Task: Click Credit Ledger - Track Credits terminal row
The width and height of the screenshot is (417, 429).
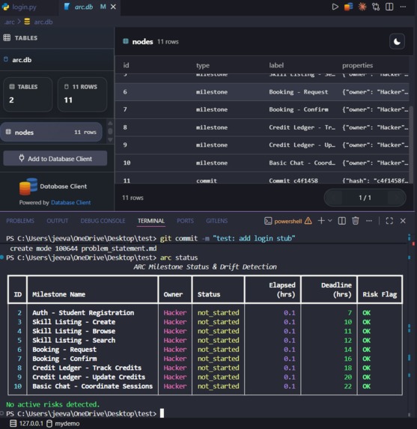Action: [205, 368]
